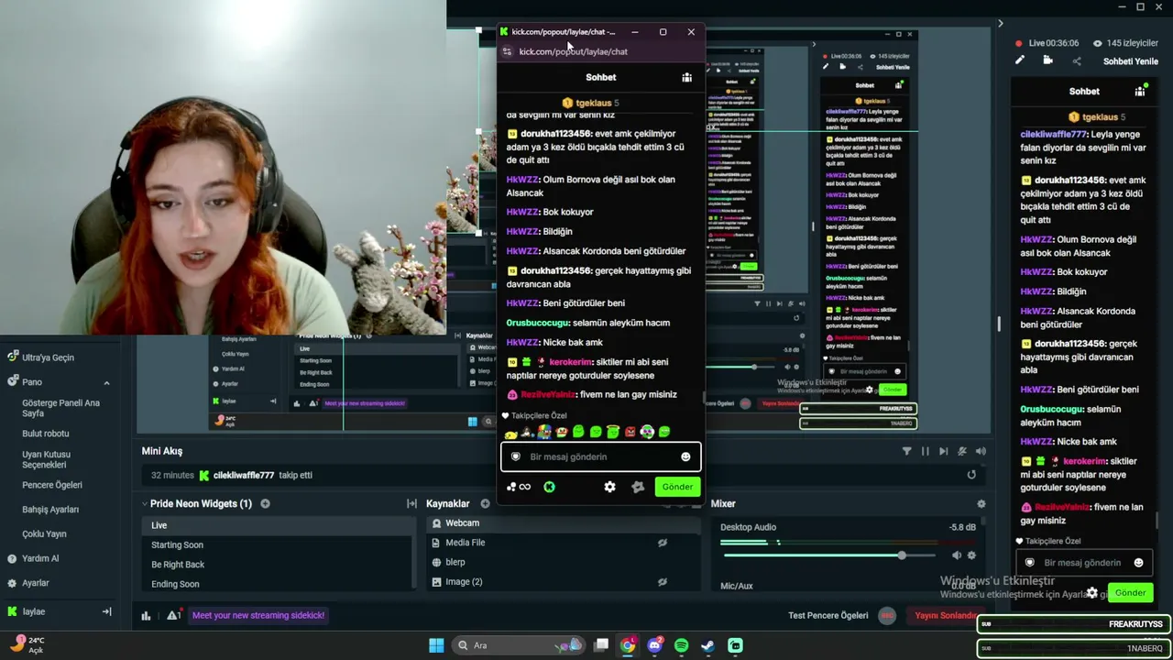Image resolution: width=1173 pixels, height=660 pixels.
Task: Click Sohbeti Yenile to refresh chat
Action: [1131, 61]
